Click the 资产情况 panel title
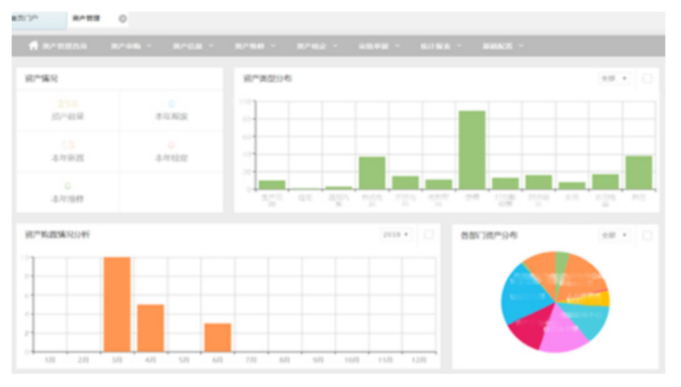Image resolution: width=681 pixels, height=387 pixels. pos(42,79)
